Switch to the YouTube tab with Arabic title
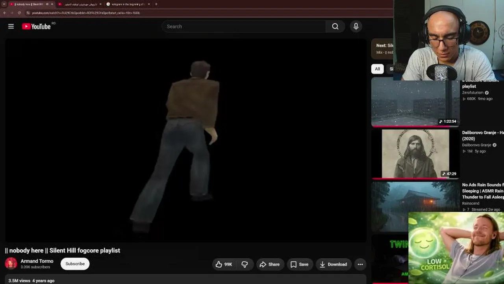This screenshot has height=284, width=504. pos(80,4)
